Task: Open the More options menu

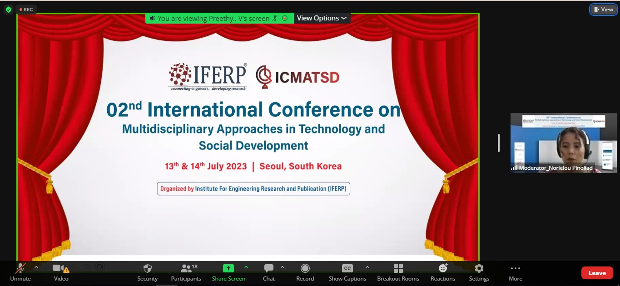Action: point(516,272)
